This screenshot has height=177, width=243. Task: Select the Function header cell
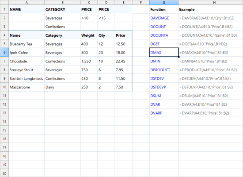[164, 9]
